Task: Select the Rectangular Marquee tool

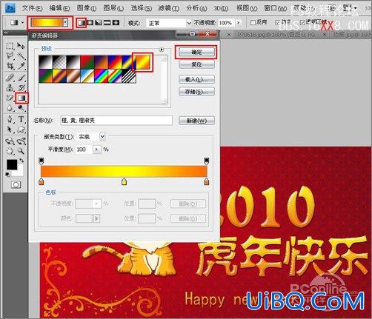Action: tap(10, 46)
